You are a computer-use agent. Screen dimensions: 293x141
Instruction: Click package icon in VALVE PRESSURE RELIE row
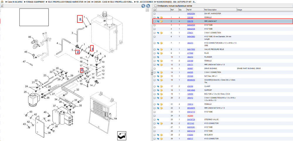[x=161, y=49]
